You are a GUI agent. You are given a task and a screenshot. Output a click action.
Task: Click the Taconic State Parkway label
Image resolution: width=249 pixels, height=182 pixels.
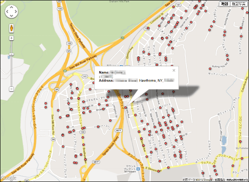click(78, 35)
